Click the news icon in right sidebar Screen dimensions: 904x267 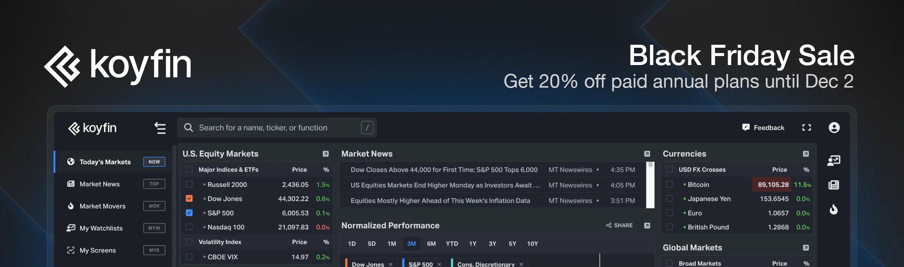click(834, 185)
